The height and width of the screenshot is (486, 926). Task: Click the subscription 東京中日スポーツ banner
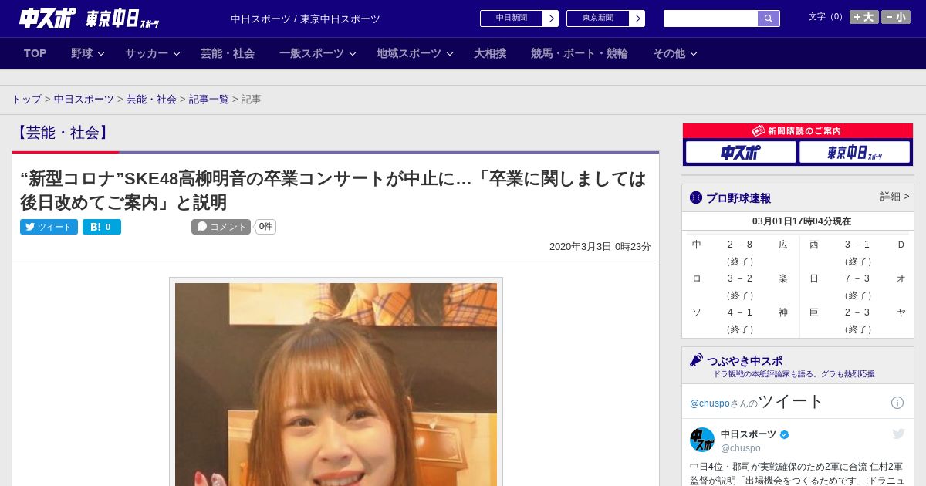coord(855,153)
